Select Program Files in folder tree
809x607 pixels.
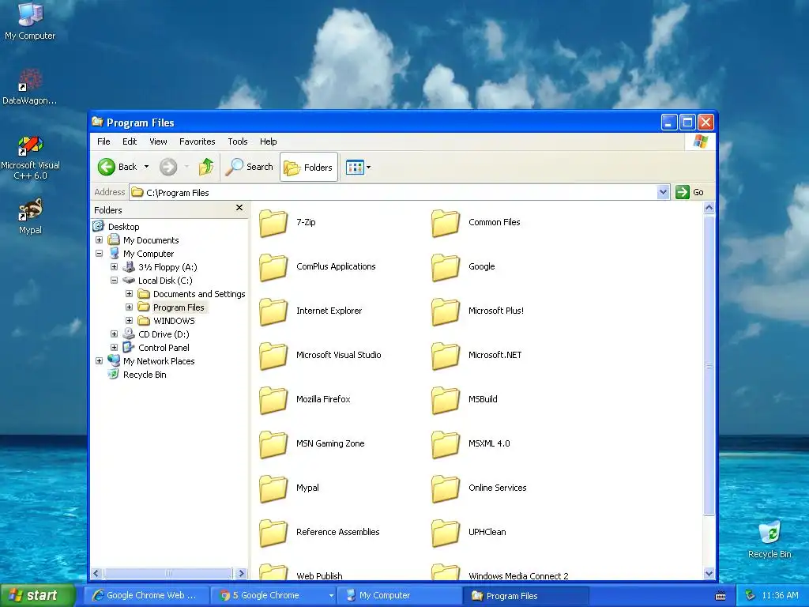[179, 307]
